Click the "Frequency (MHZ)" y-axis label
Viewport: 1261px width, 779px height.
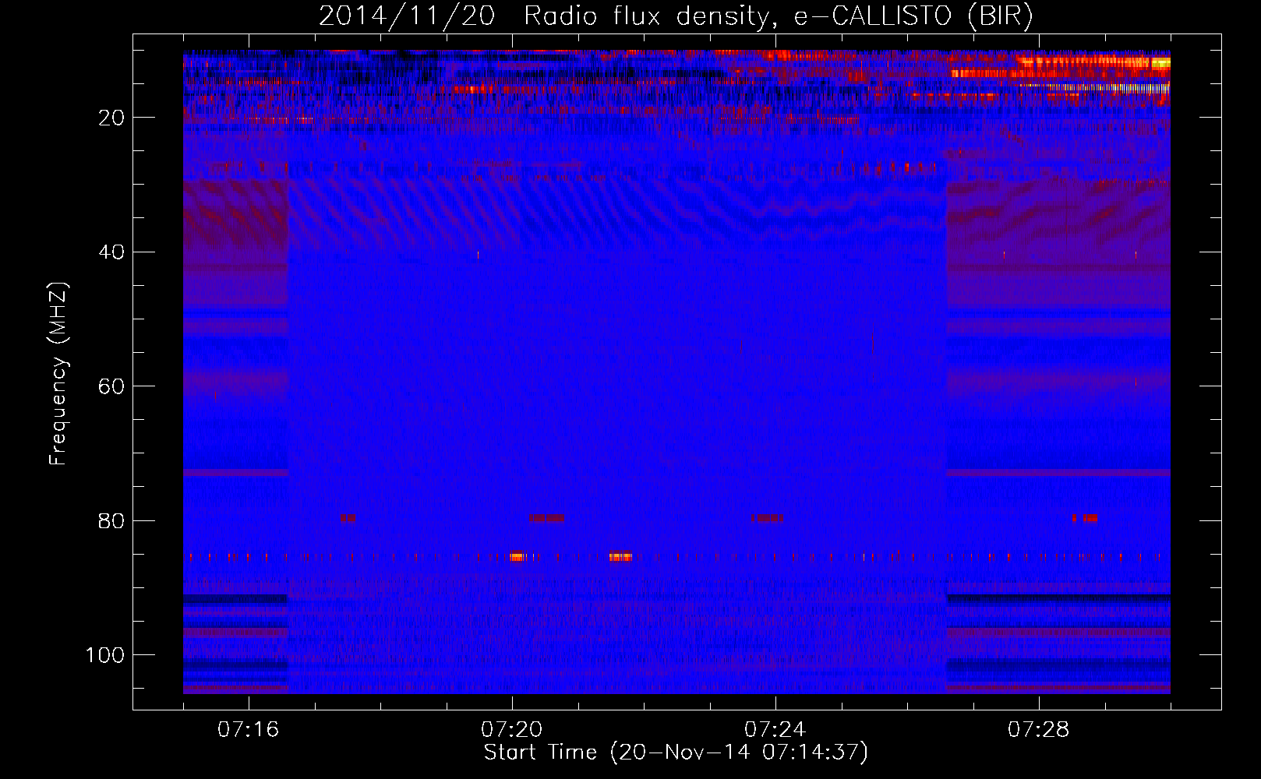coord(58,374)
